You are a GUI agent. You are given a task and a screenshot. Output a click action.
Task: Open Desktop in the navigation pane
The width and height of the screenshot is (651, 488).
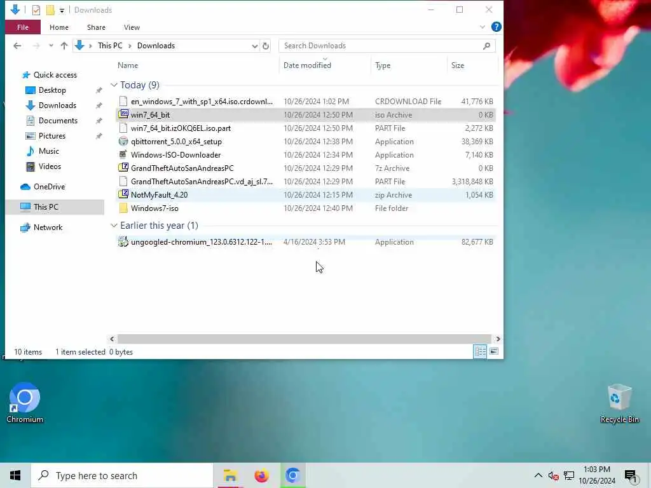pyautogui.click(x=52, y=90)
